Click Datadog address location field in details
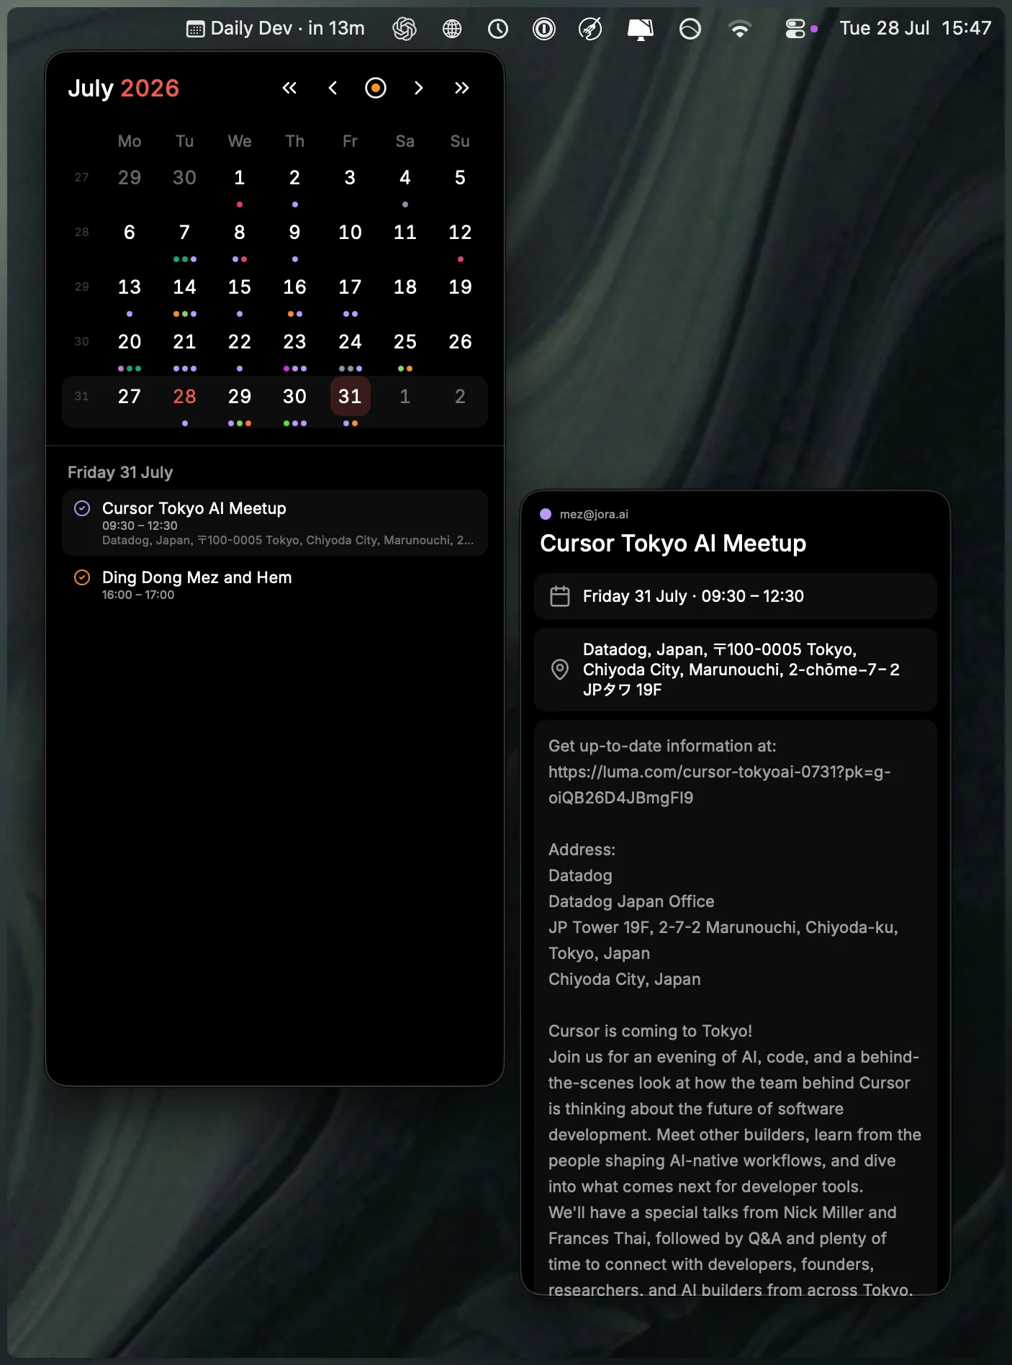The height and width of the screenshot is (1365, 1012). pos(736,670)
